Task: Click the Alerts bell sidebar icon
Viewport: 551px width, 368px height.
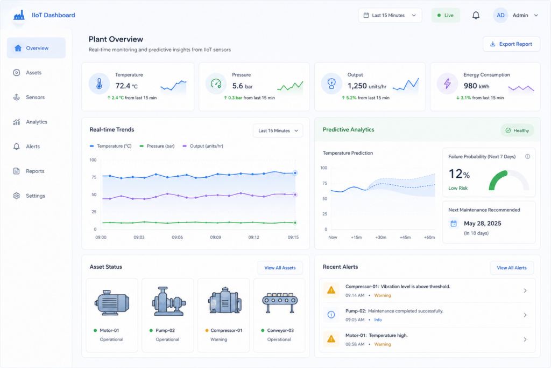Action: point(17,147)
